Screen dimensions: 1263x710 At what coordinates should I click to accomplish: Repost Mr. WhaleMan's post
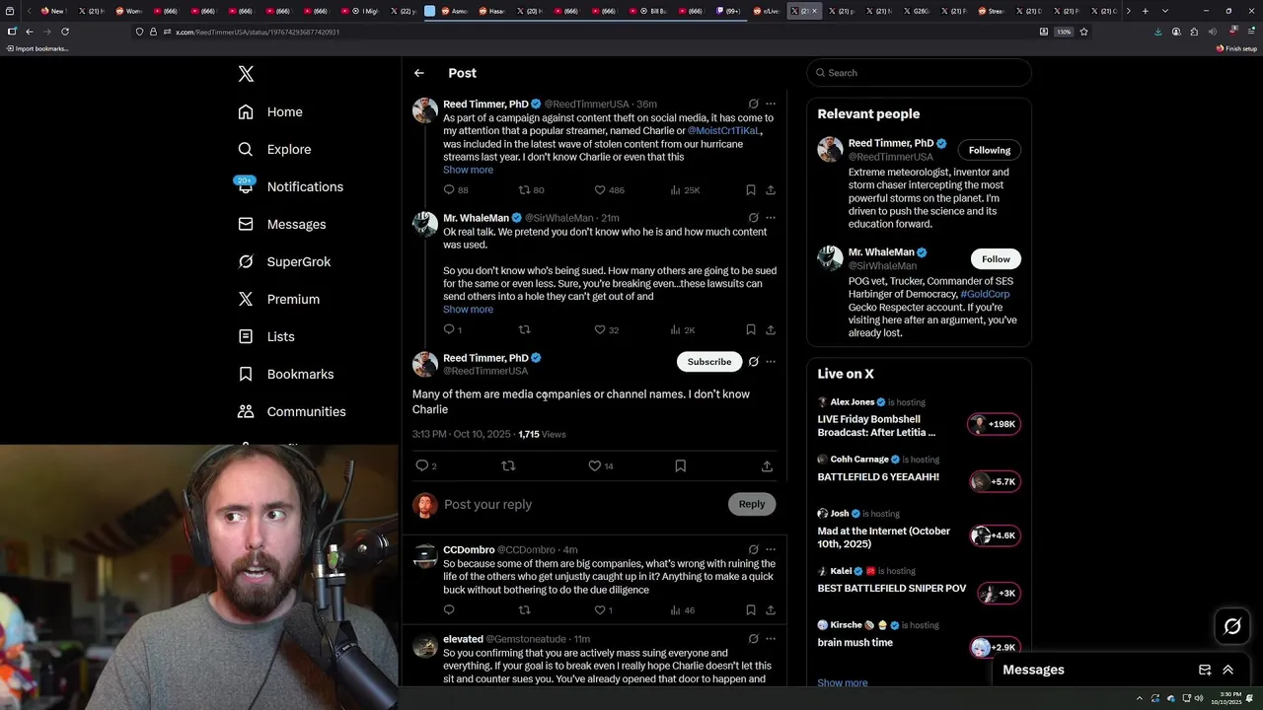[x=524, y=329]
